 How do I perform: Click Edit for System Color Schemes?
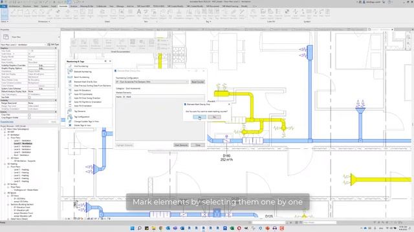(x=41, y=89)
